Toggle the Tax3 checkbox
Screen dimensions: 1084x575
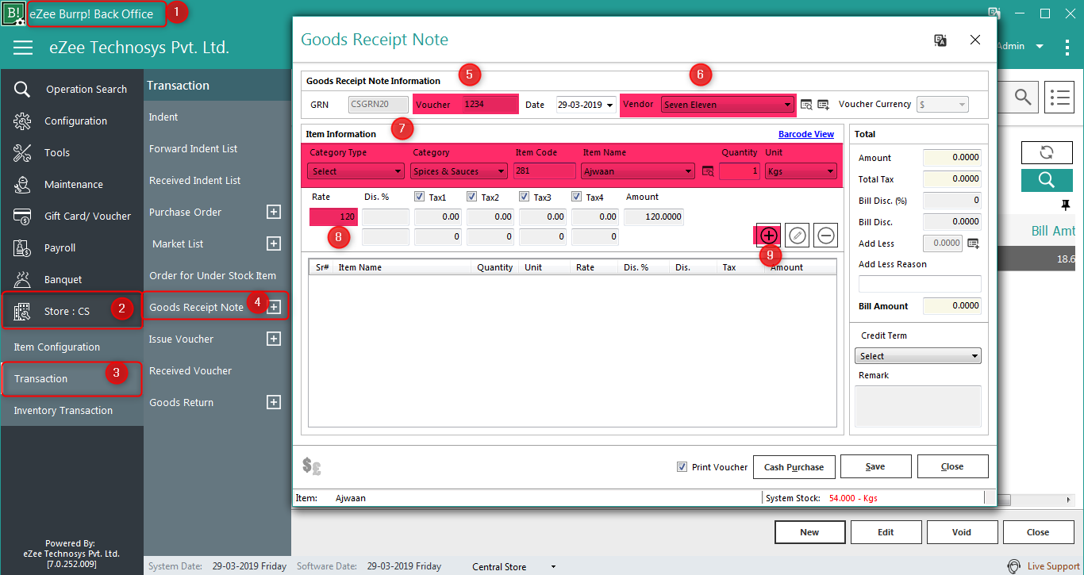click(x=524, y=197)
